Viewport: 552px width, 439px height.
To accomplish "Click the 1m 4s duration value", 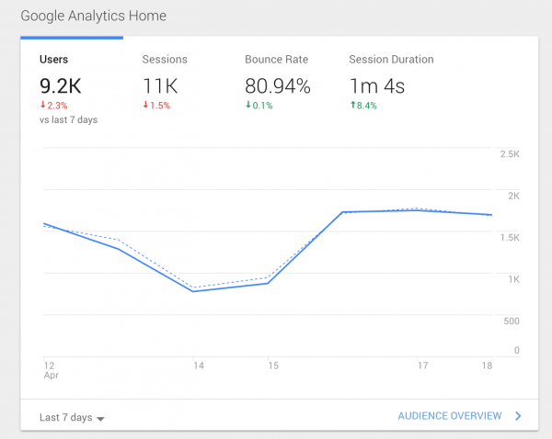I will (x=376, y=86).
